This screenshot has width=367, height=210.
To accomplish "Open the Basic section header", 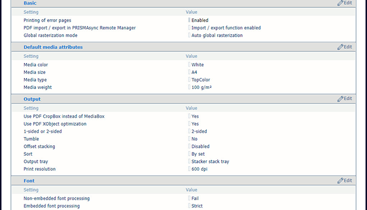I will (x=30, y=3).
